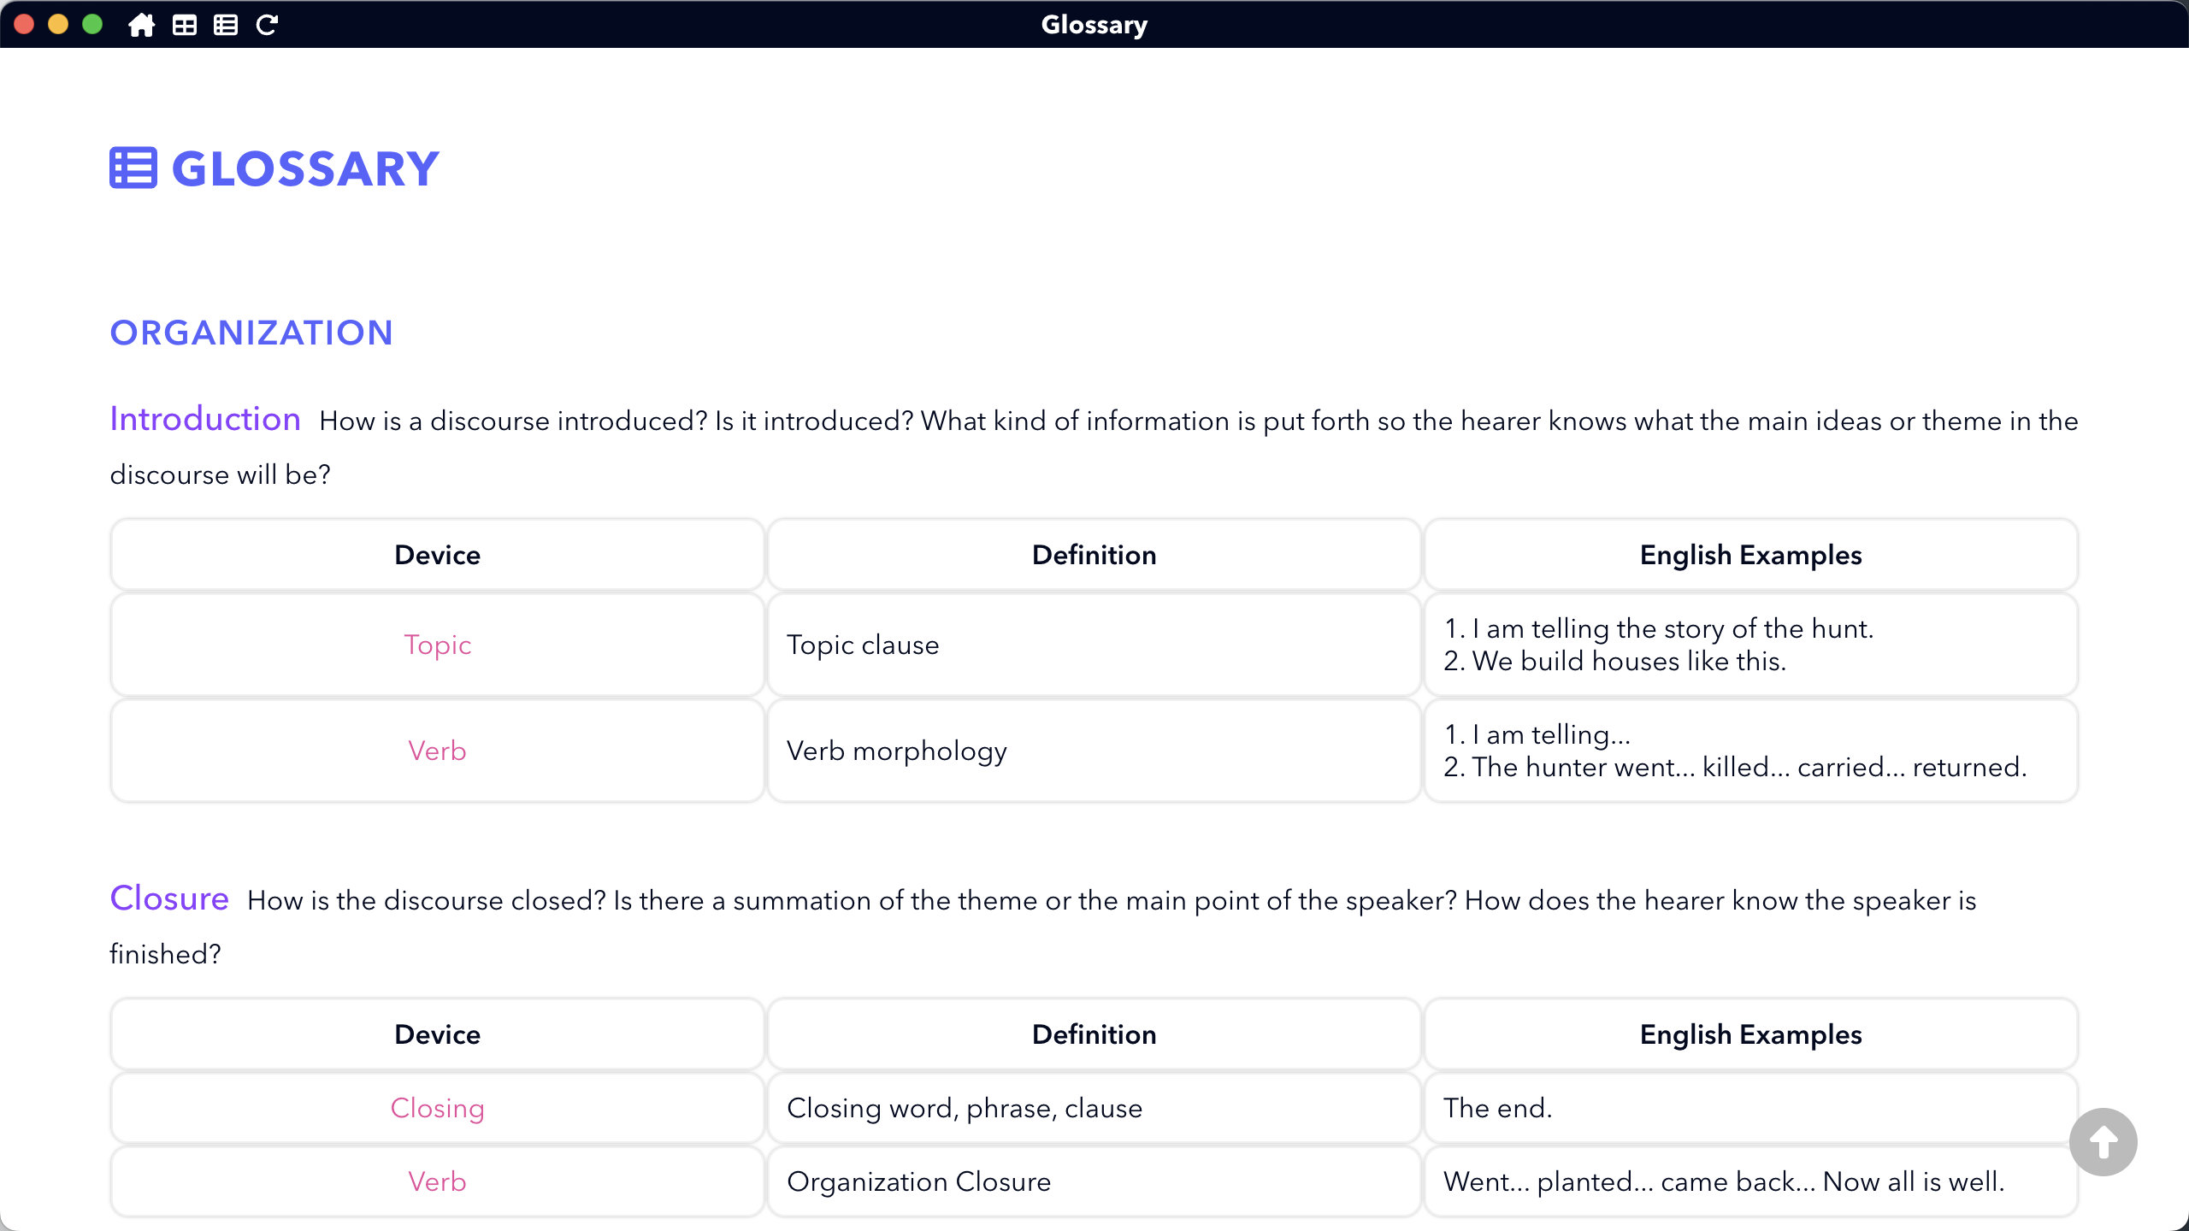Minimize window using the yellow button
2189x1231 pixels.
click(x=58, y=24)
